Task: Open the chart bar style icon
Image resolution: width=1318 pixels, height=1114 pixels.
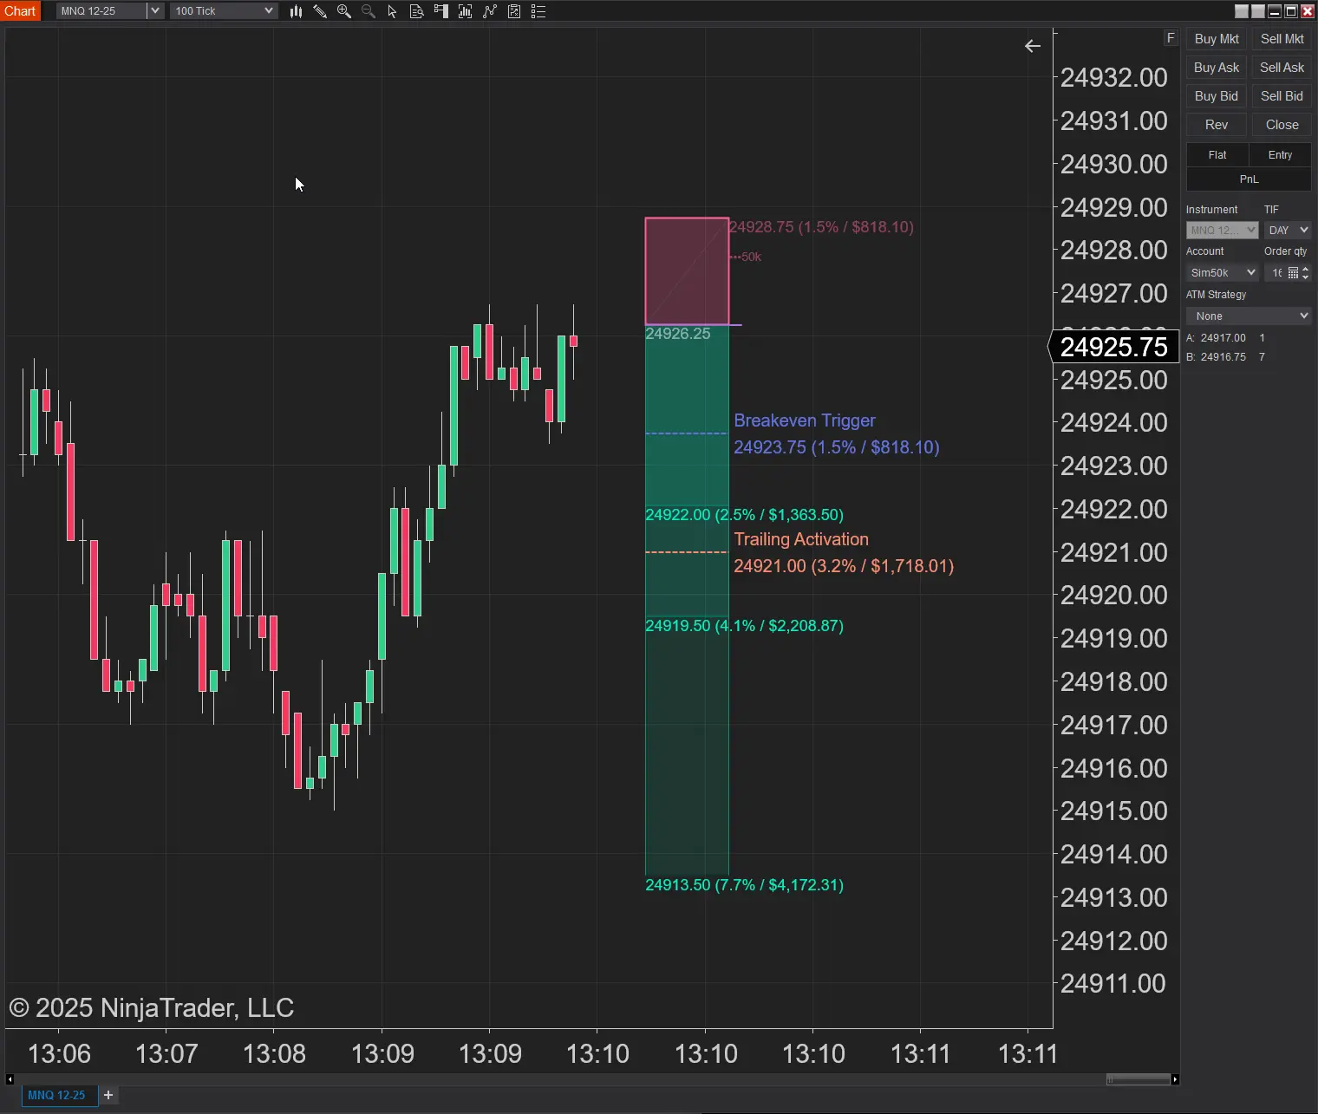Action: pos(296,11)
